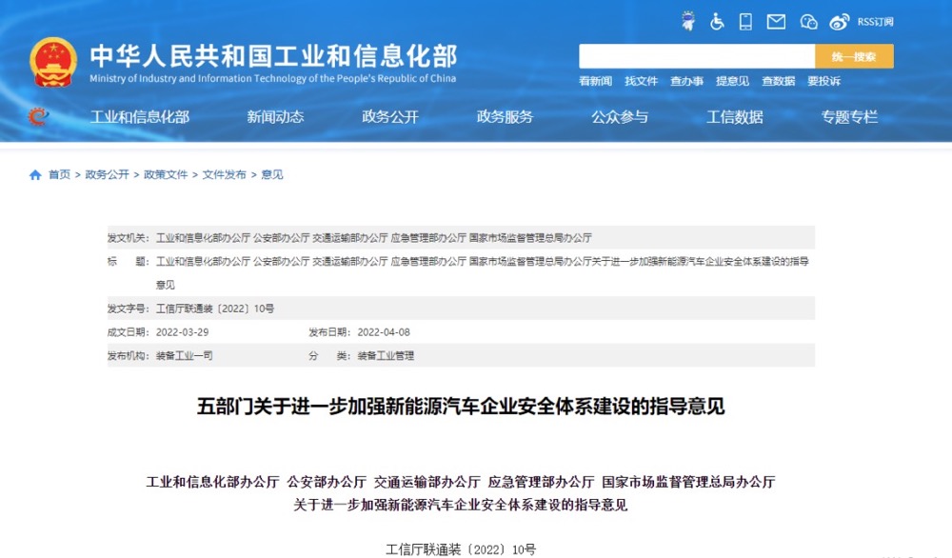Select the 政务服务 menu item
The image size is (952, 558).
click(x=505, y=117)
